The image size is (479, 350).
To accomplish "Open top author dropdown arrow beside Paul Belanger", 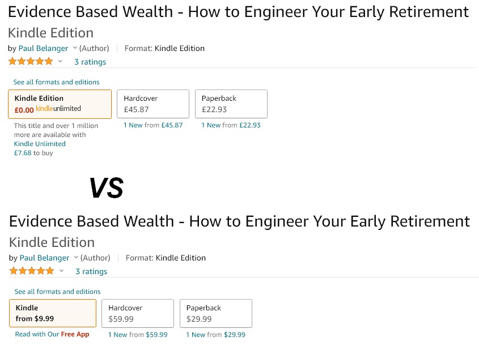I will click(x=75, y=48).
